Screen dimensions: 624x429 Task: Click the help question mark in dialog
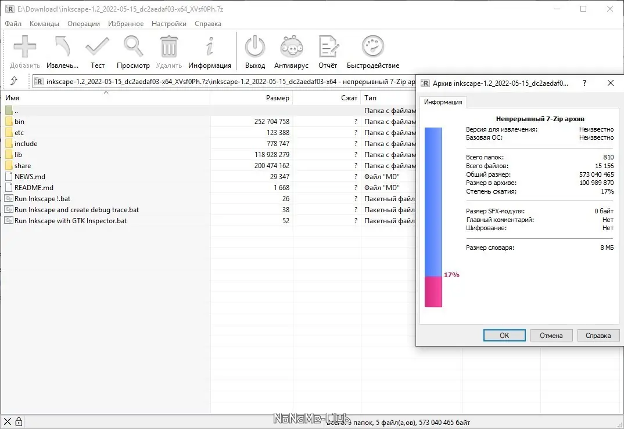pyautogui.click(x=584, y=83)
